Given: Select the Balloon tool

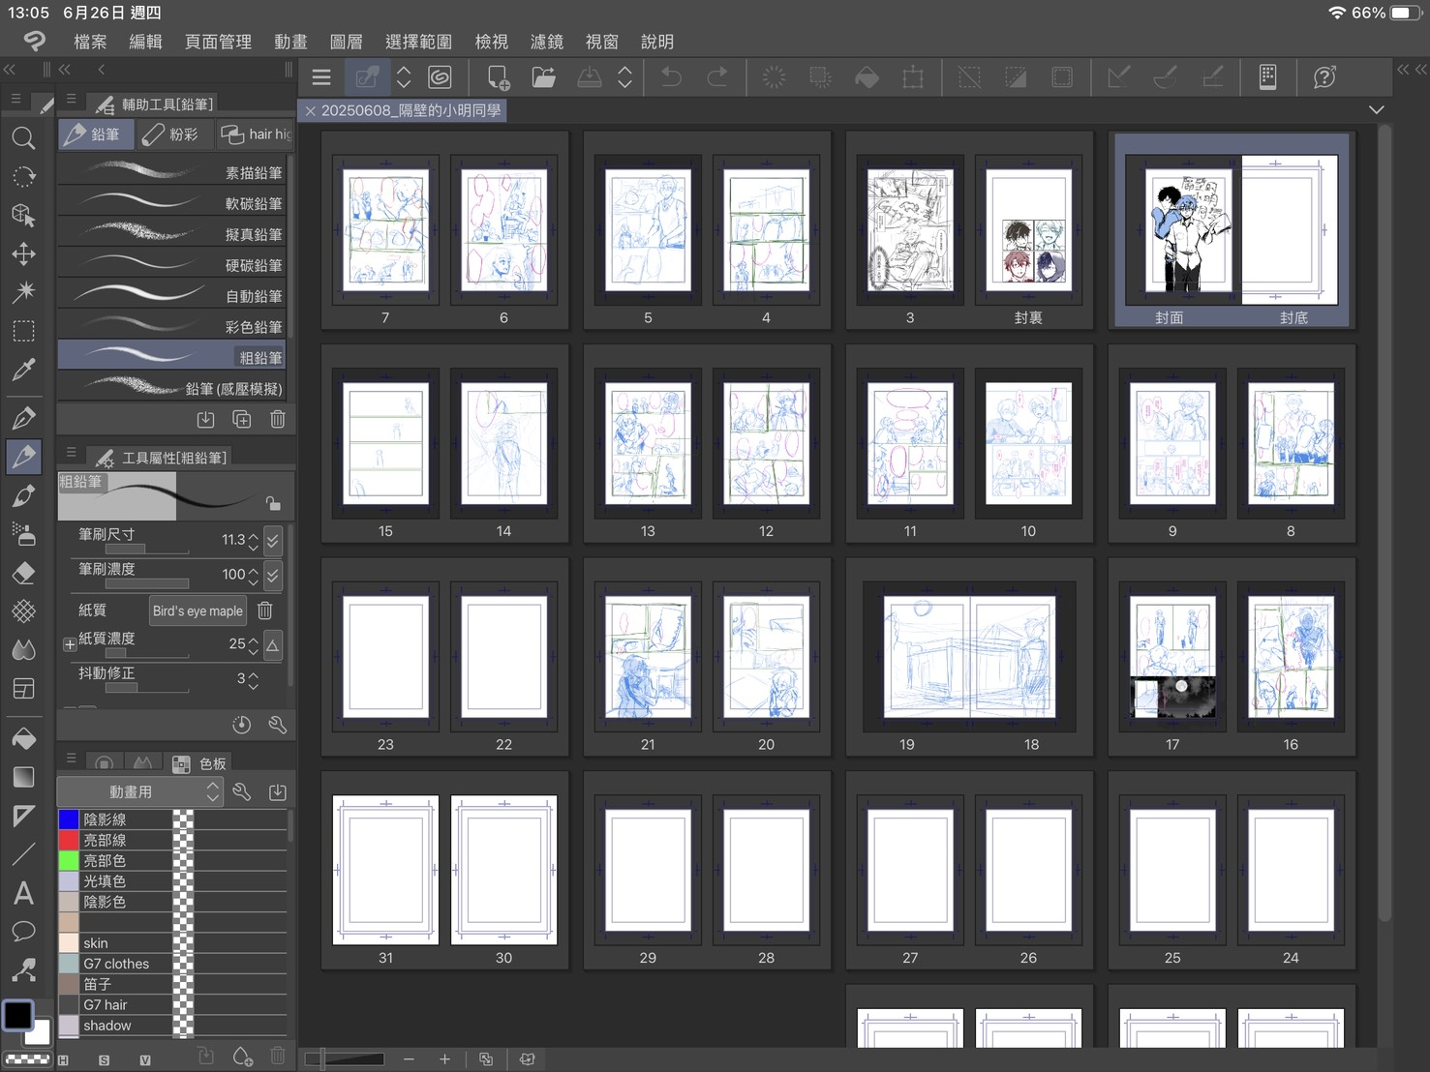Looking at the screenshot, I should tap(23, 932).
